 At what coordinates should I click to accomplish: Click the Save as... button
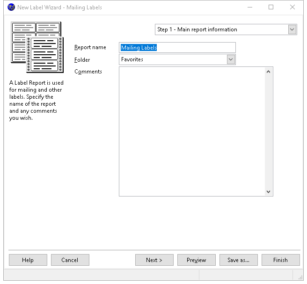239,260
